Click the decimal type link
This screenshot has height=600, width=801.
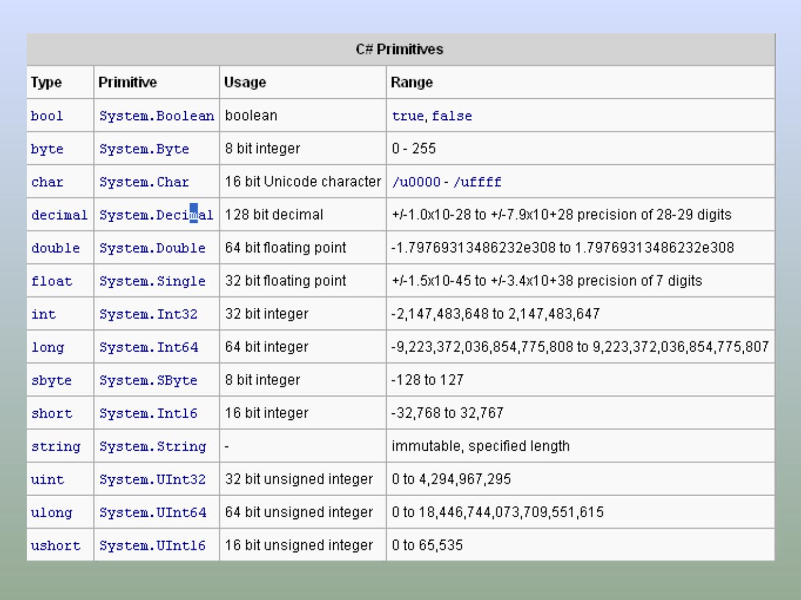(59, 216)
